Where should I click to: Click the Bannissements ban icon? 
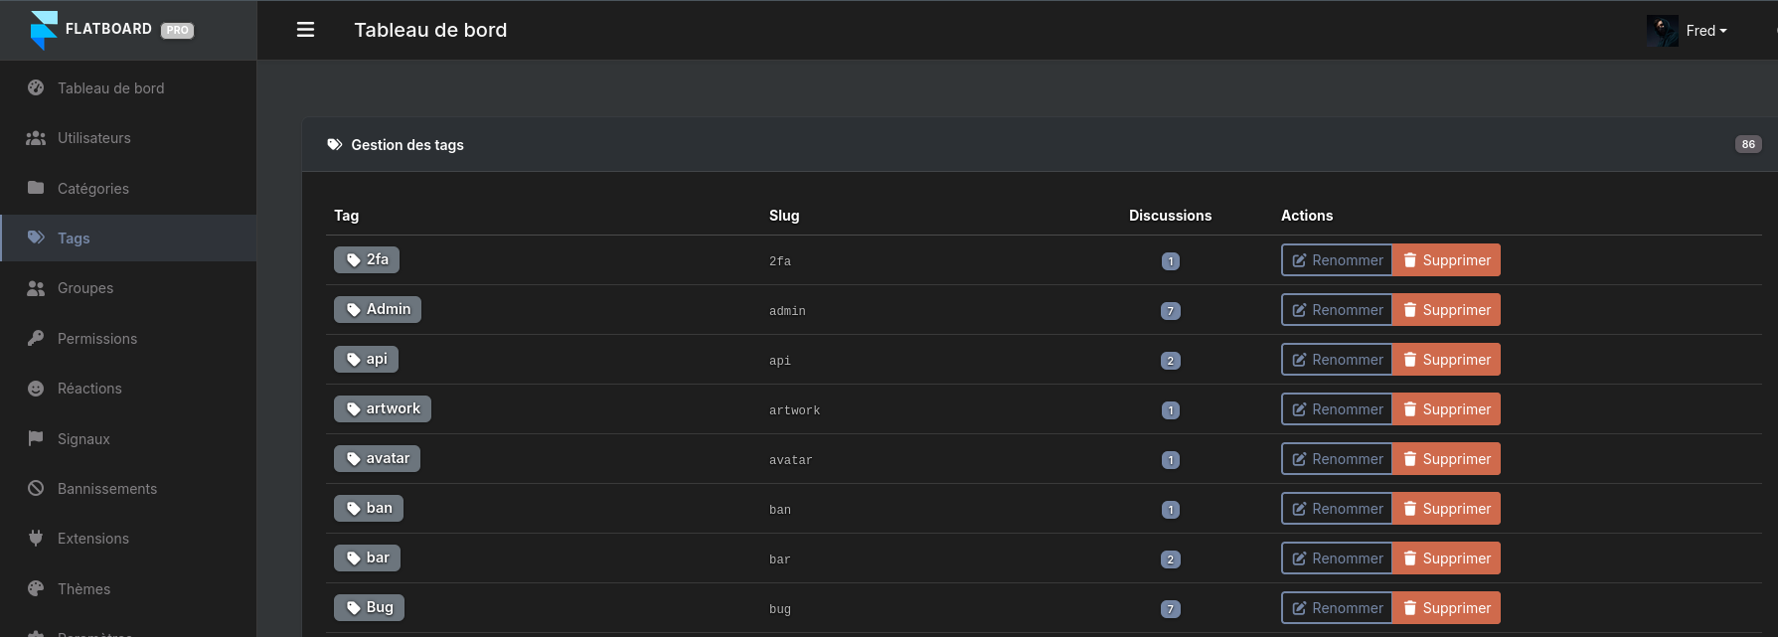36,488
